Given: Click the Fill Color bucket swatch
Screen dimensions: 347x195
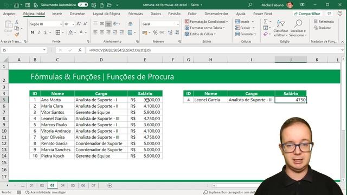Looking at the screenshot, I should [x=70, y=32].
